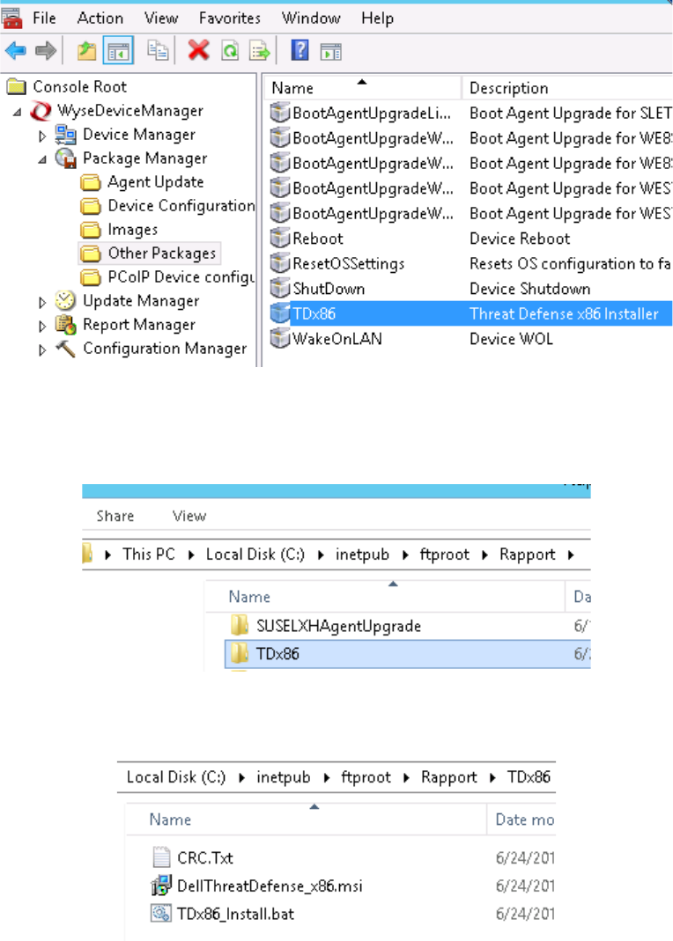The width and height of the screenshot is (673, 941).
Task: Select the ShutDown package row
Action: click(469, 289)
